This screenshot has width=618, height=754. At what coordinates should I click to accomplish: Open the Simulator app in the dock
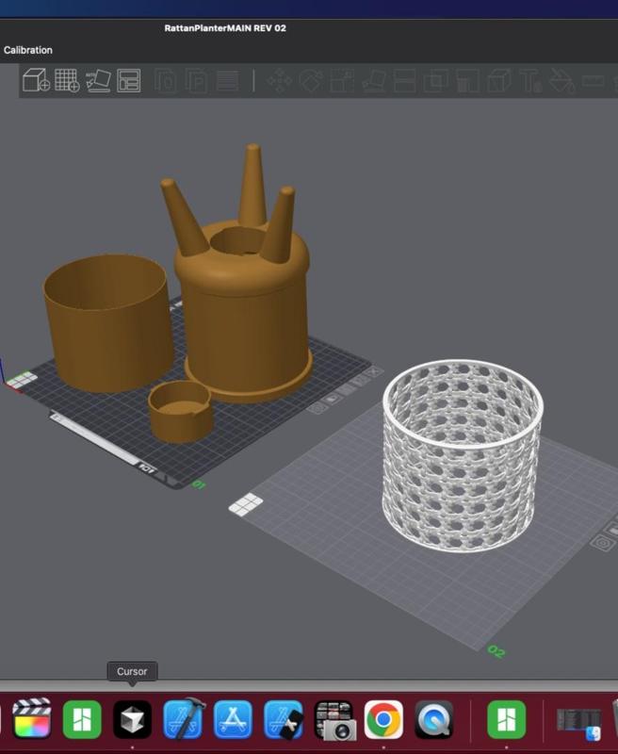tap(284, 719)
